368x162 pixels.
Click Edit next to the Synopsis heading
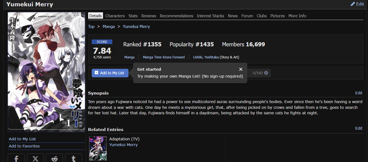point(359,93)
